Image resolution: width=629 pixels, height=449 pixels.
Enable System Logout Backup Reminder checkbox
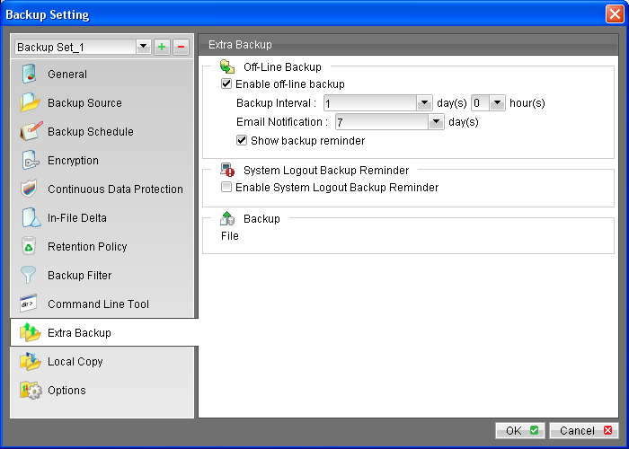pos(226,188)
